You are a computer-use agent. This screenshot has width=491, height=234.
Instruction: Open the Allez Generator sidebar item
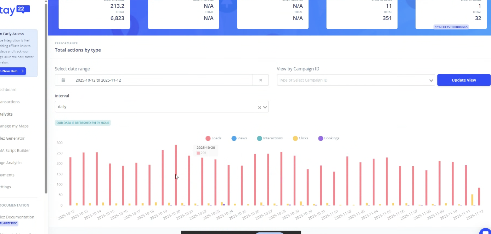point(12,138)
